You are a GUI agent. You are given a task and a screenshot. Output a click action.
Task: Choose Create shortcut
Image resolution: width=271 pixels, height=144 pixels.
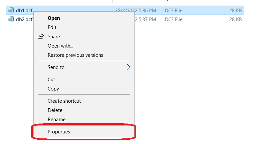click(64, 101)
